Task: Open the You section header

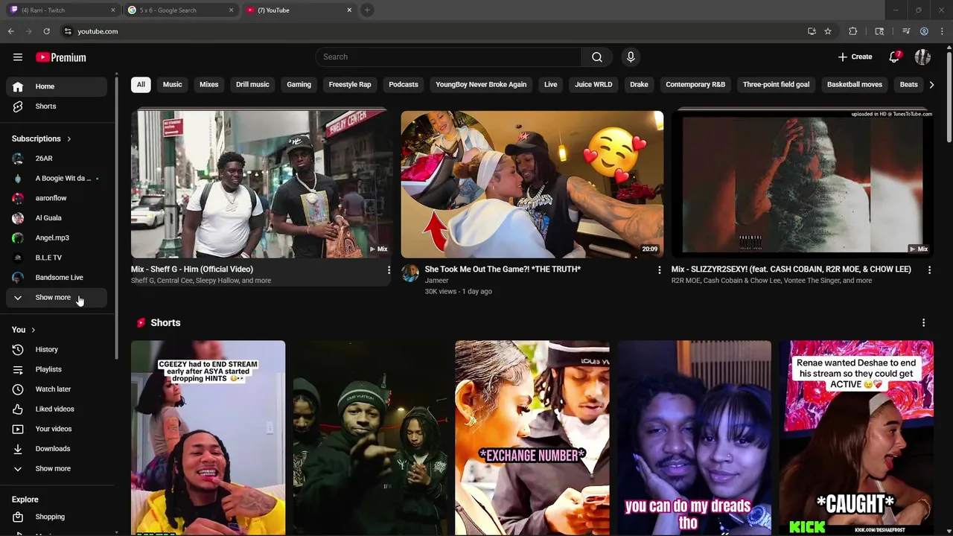Action: 23,330
